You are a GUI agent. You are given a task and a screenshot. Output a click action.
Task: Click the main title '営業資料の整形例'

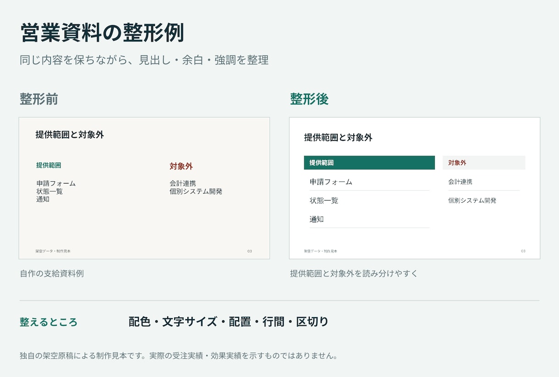102,33
